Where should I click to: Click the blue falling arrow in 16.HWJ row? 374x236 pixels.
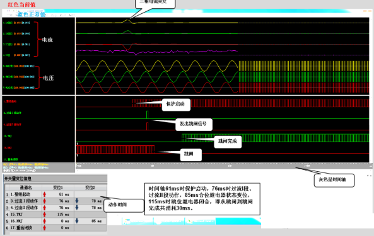77,221
